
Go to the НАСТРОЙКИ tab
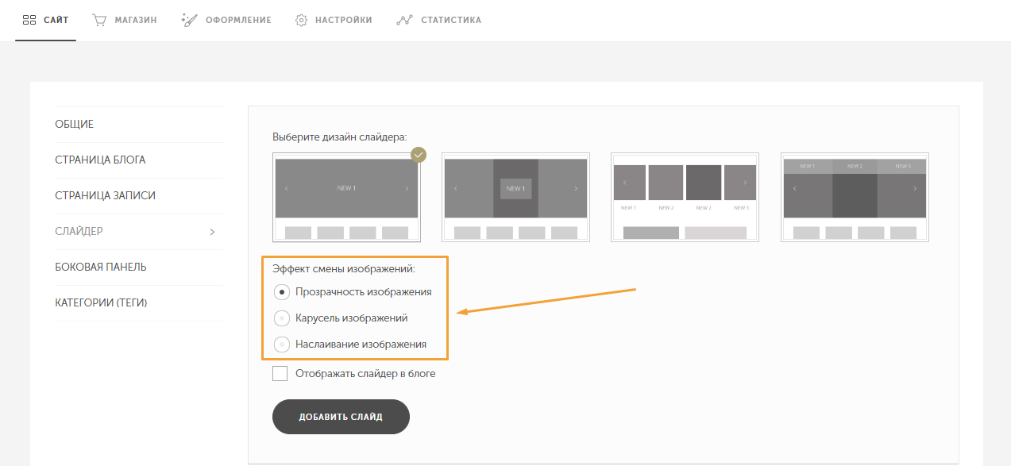tap(334, 20)
